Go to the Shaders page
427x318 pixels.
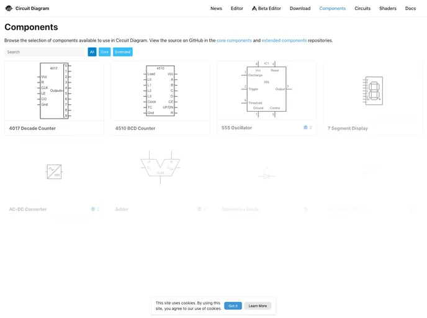(388, 9)
